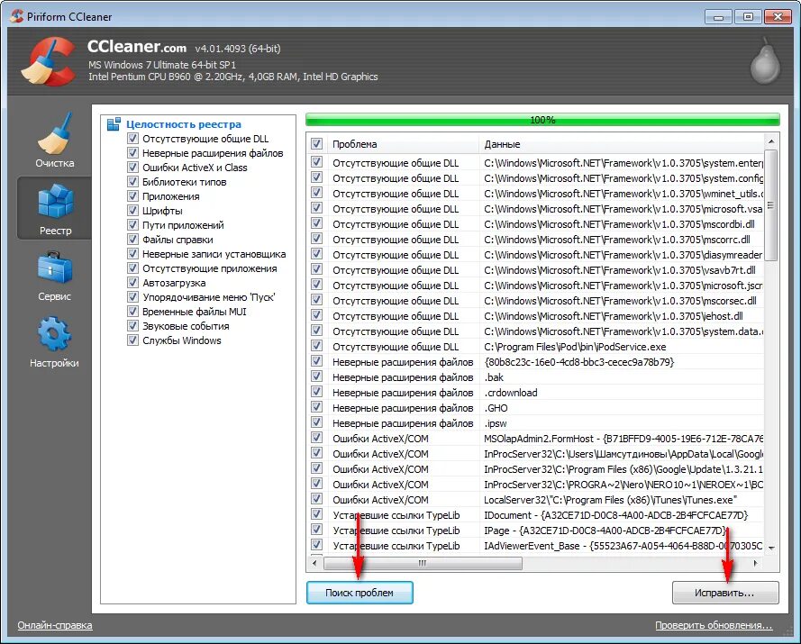Click the Piriform pear icon

click(765, 60)
